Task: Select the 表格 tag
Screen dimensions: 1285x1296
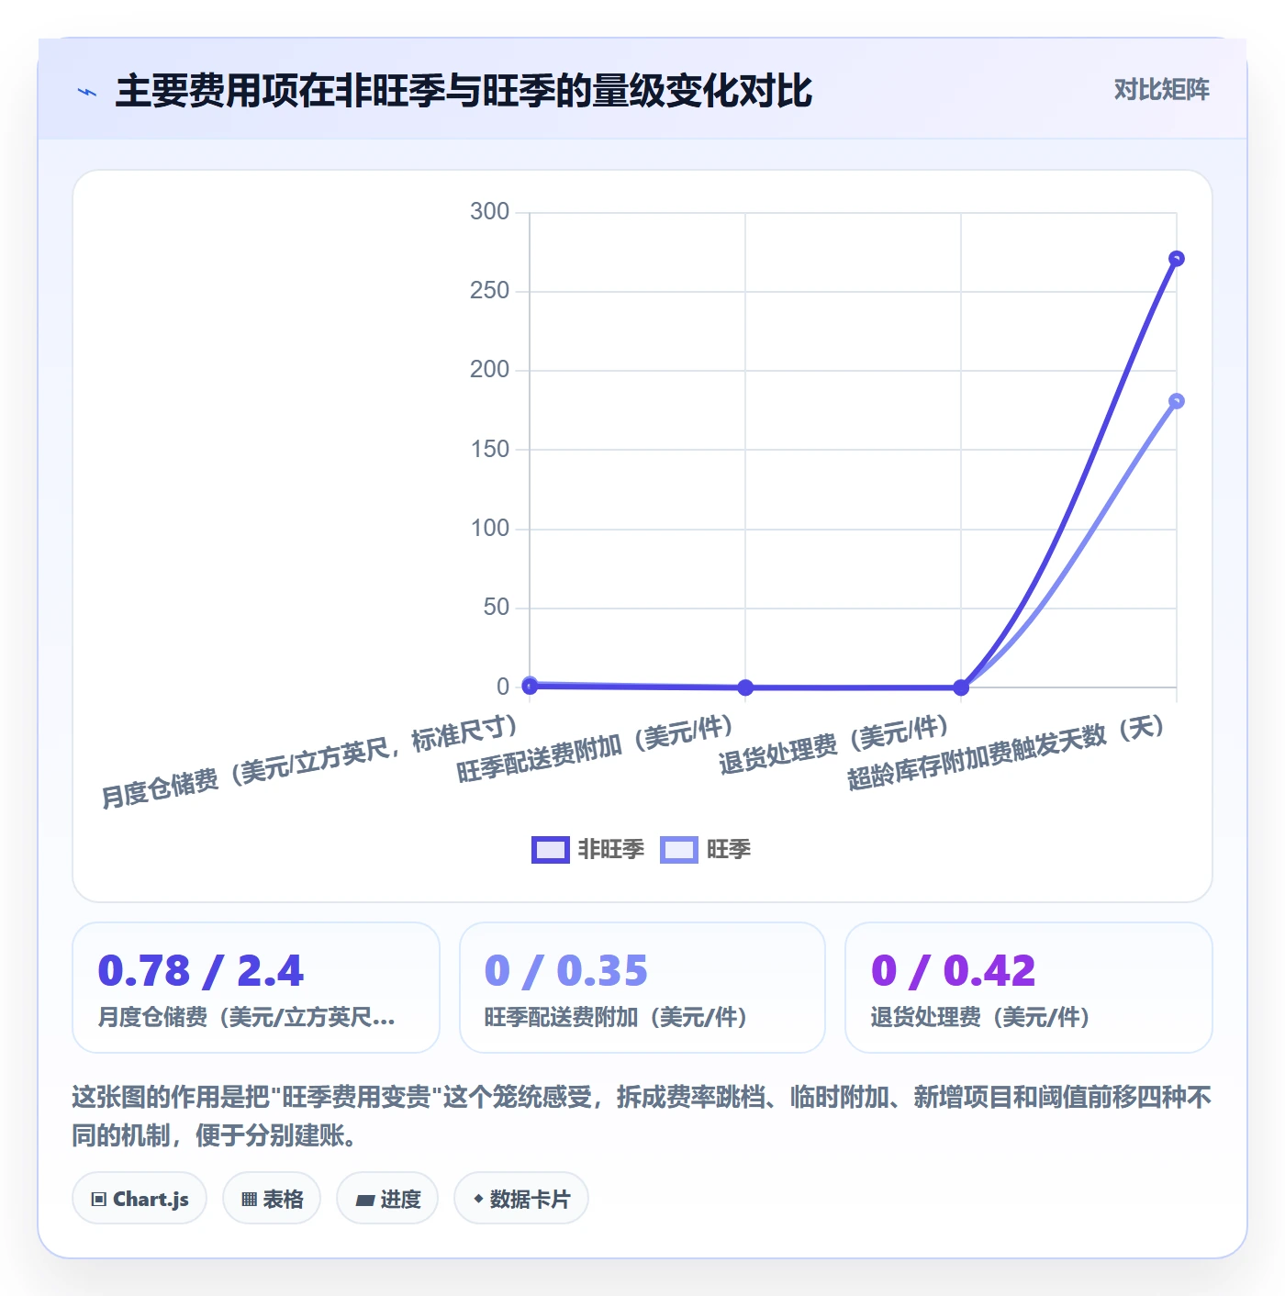Action: 272,1199
